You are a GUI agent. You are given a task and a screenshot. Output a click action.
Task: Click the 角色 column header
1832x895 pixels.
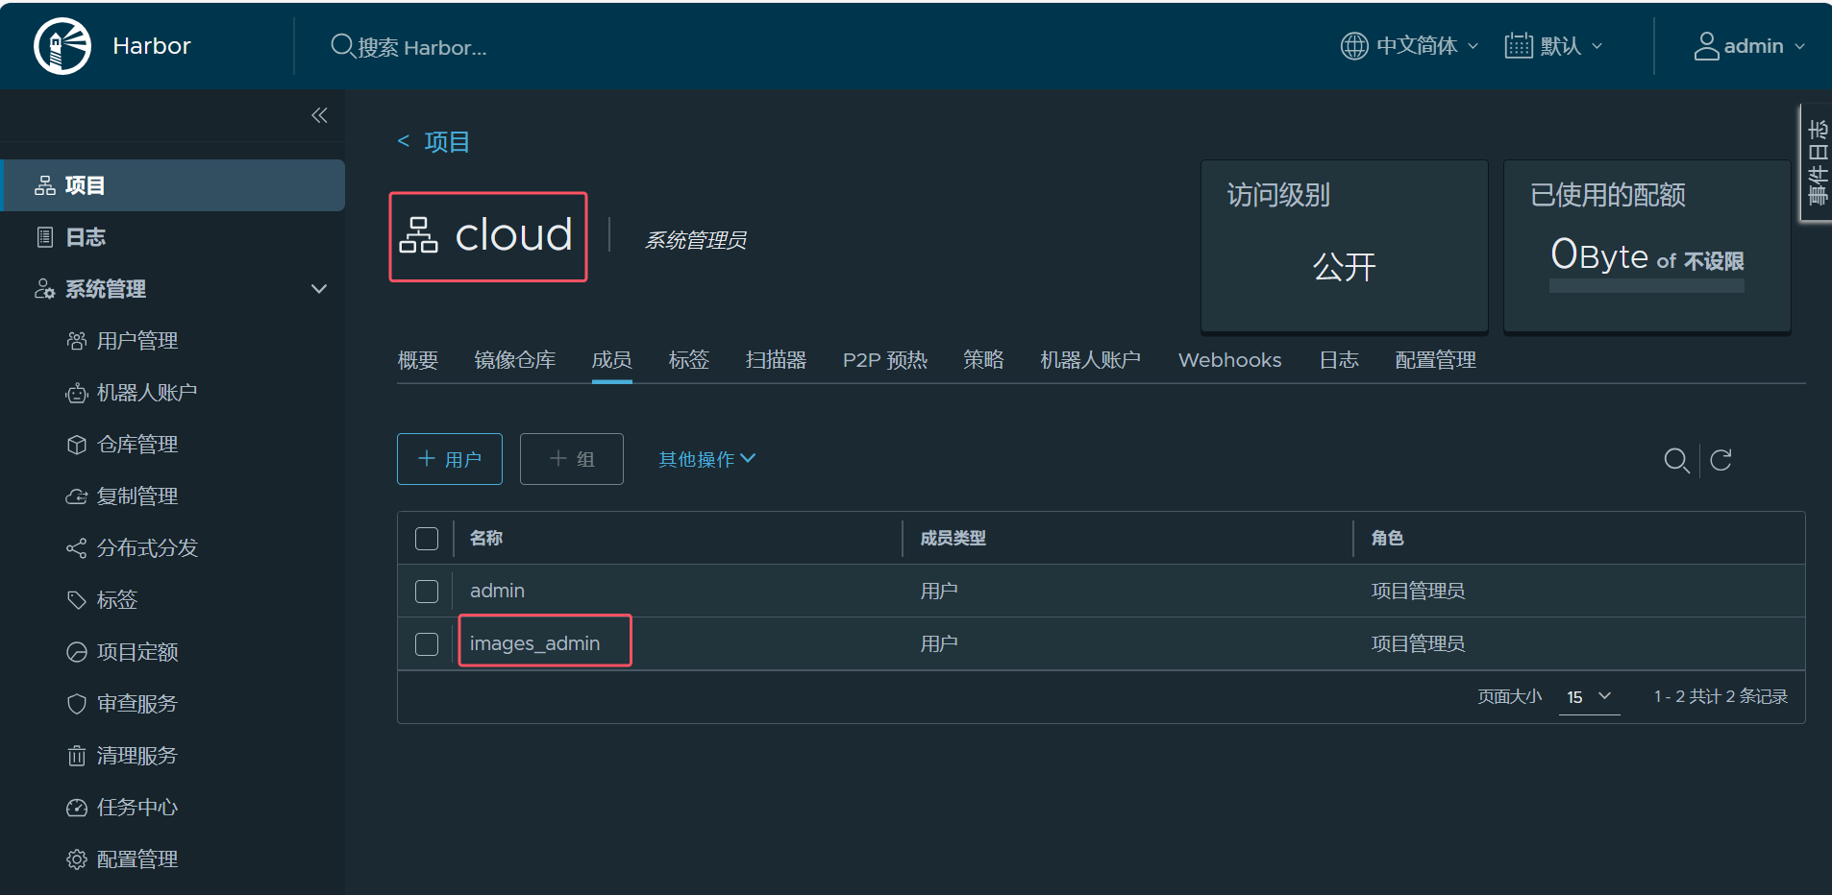click(x=1388, y=539)
